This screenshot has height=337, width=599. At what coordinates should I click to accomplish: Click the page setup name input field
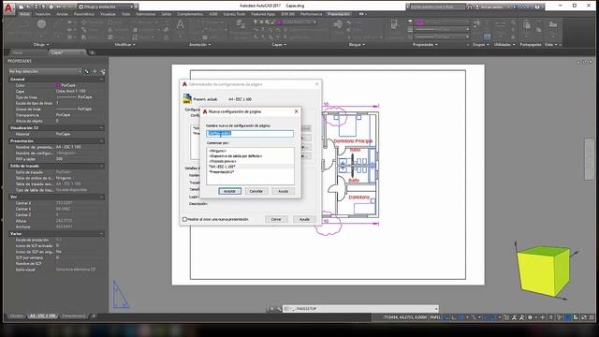[x=250, y=133]
